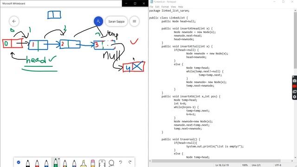Click the Notepad vertical scrollbar thumb
The width and height of the screenshot is (297, 167).
click(x=295, y=40)
